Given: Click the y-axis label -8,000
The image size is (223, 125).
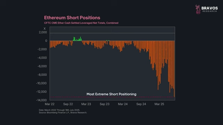Looking at the screenshot, I should coord(42,75).
